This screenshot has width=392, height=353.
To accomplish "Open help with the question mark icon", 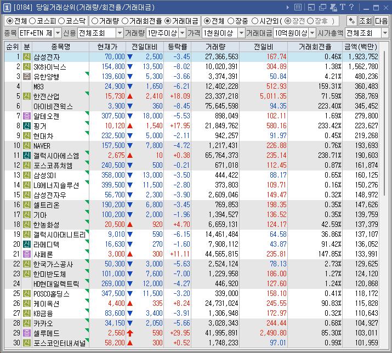I will [351, 7].
